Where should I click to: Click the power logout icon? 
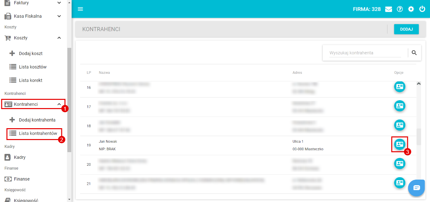coord(422,9)
